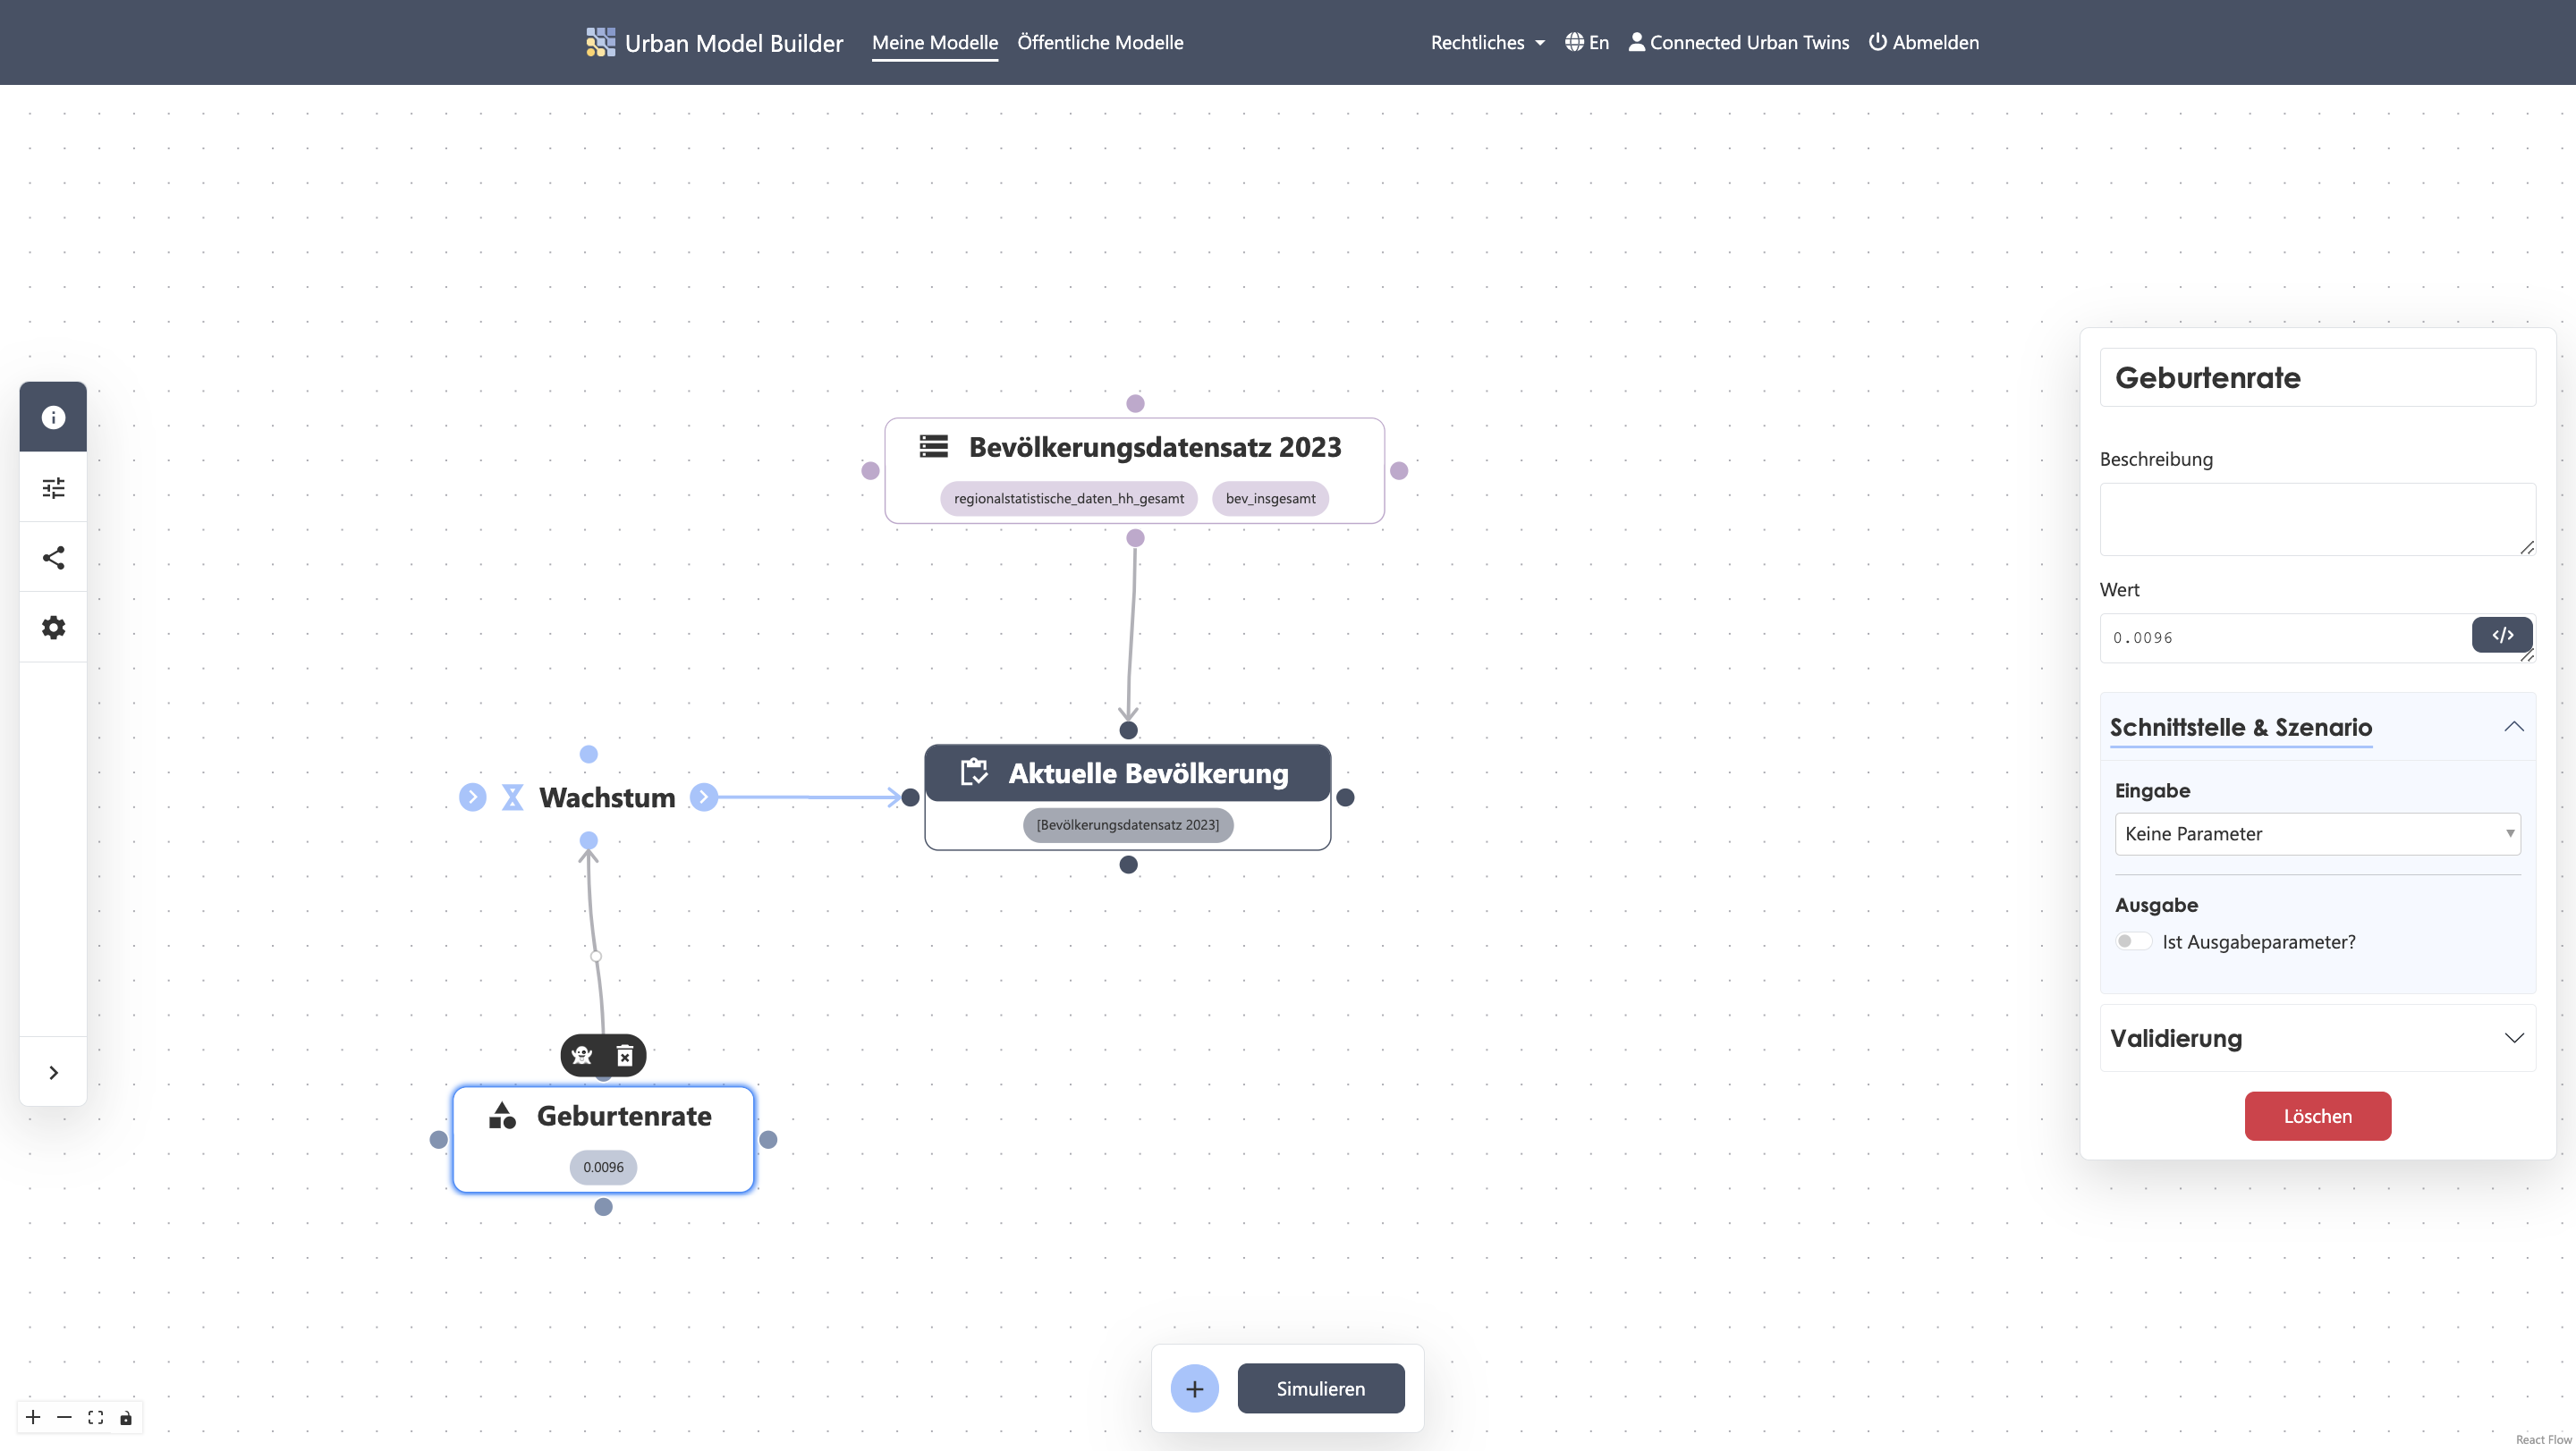Toggle canvas lock icon

pos(126,1417)
